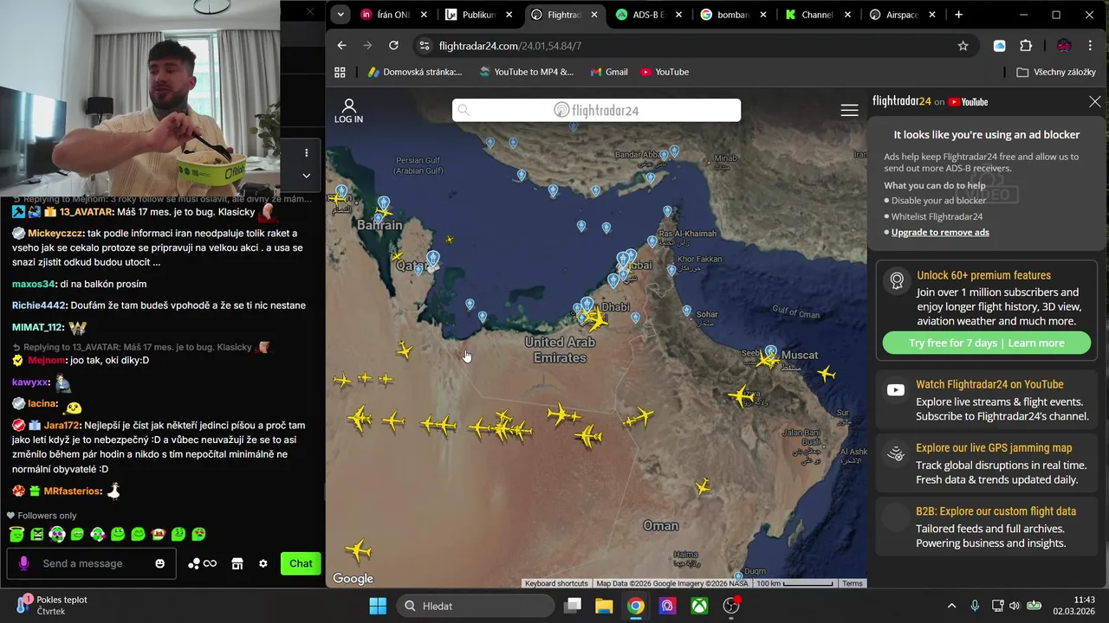Open OBS Studio from taskbar
The height and width of the screenshot is (623, 1109).
pos(731,606)
